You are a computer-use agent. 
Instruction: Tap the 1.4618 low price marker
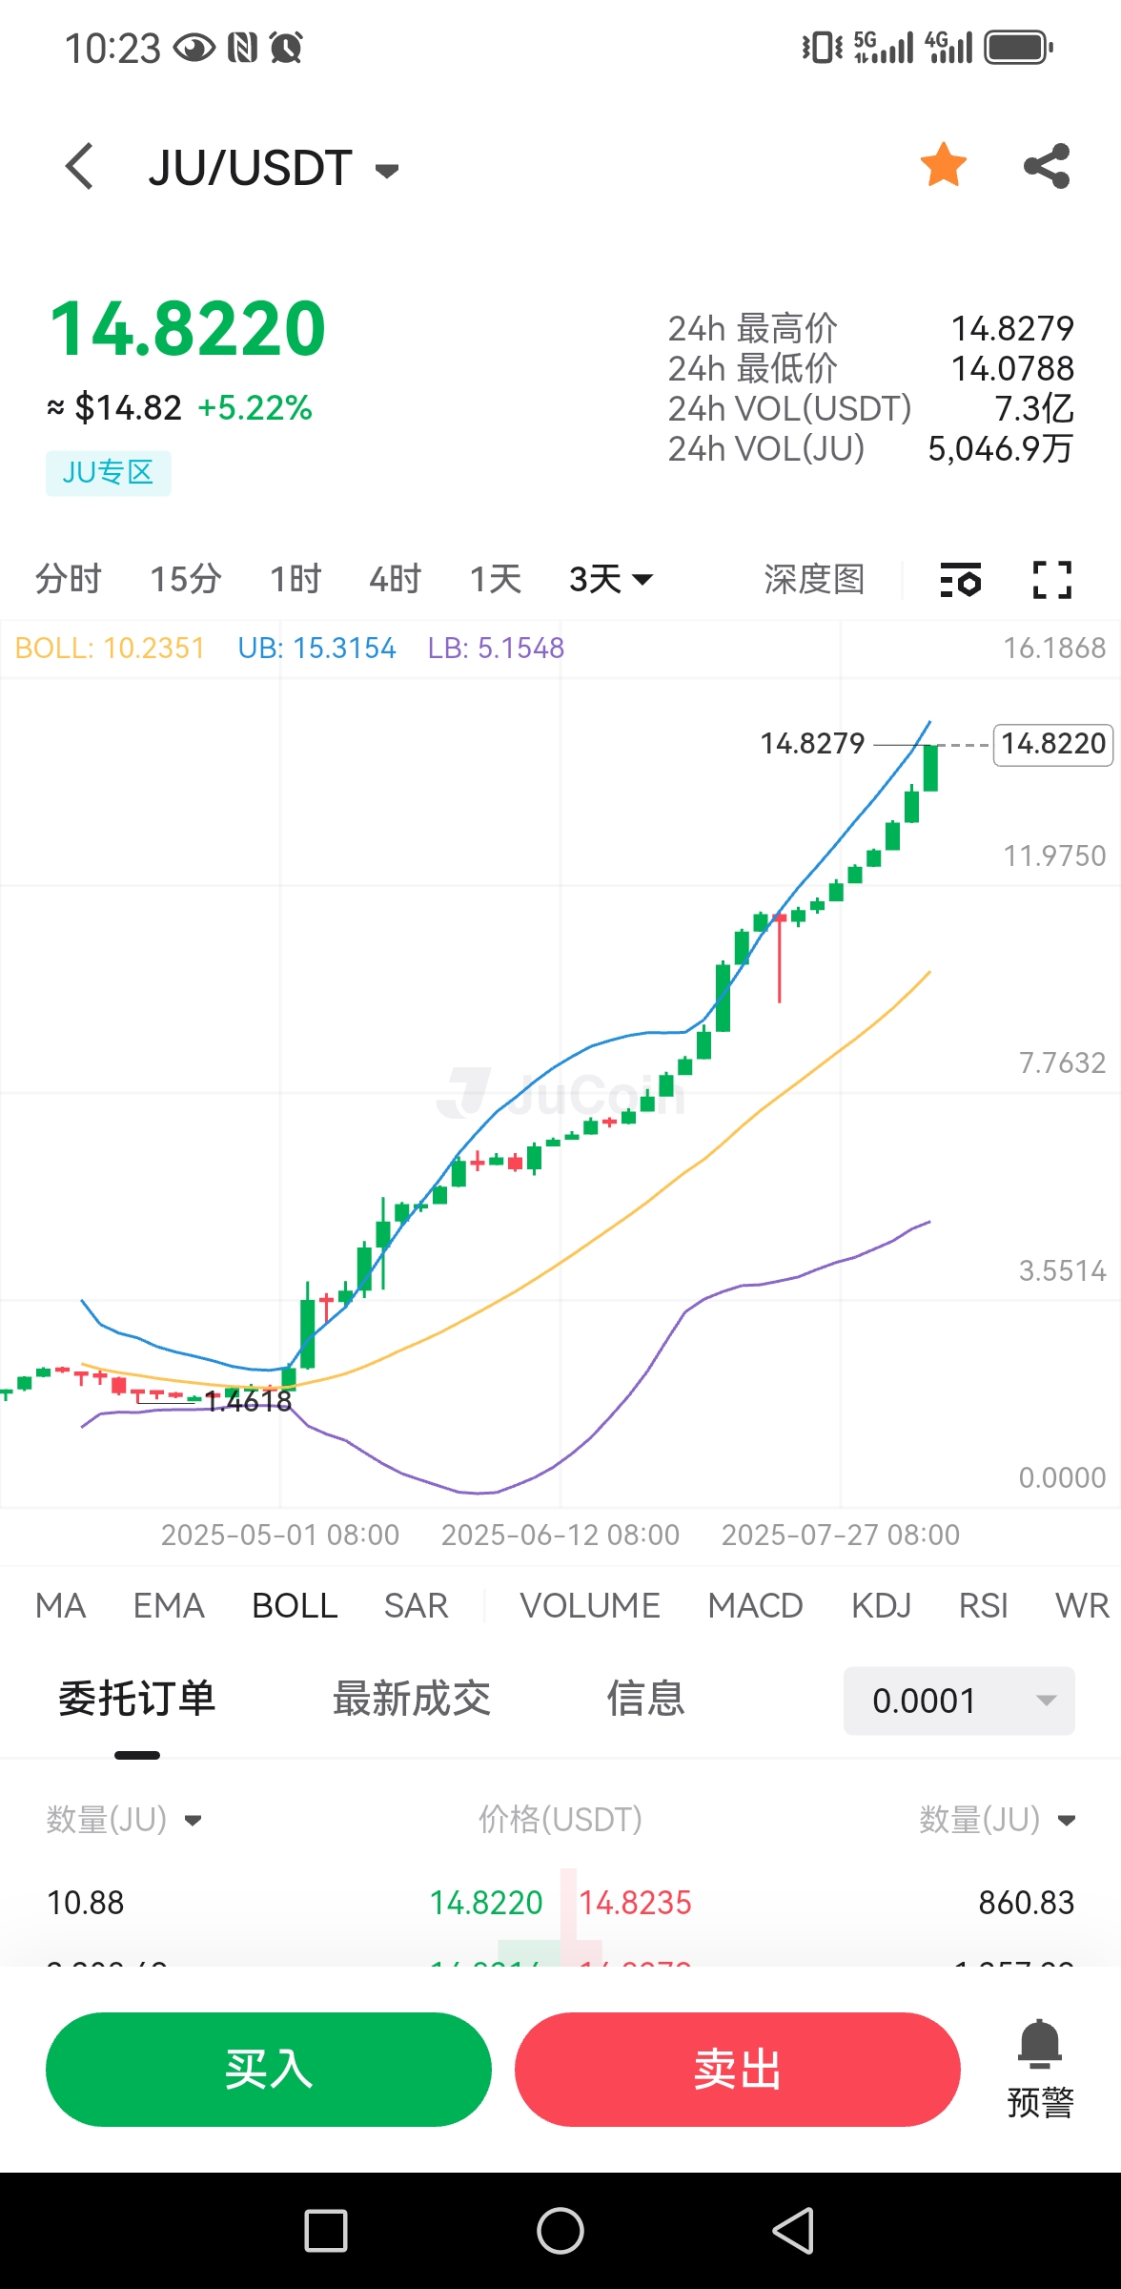(x=248, y=1401)
